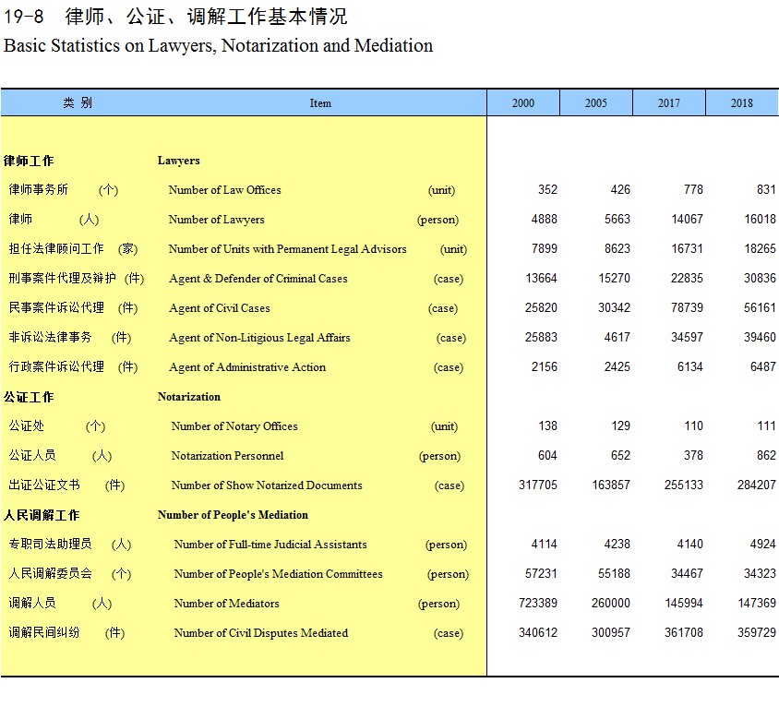Screen dimensions: 779x707
Task: Select cell value 30342
Action: tap(614, 307)
